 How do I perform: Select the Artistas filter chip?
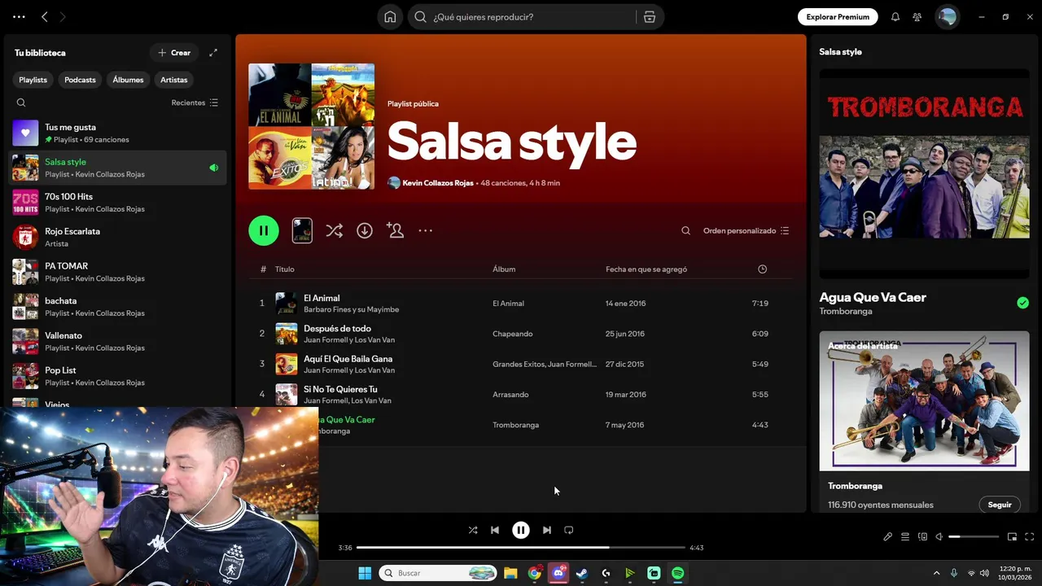(x=173, y=80)
